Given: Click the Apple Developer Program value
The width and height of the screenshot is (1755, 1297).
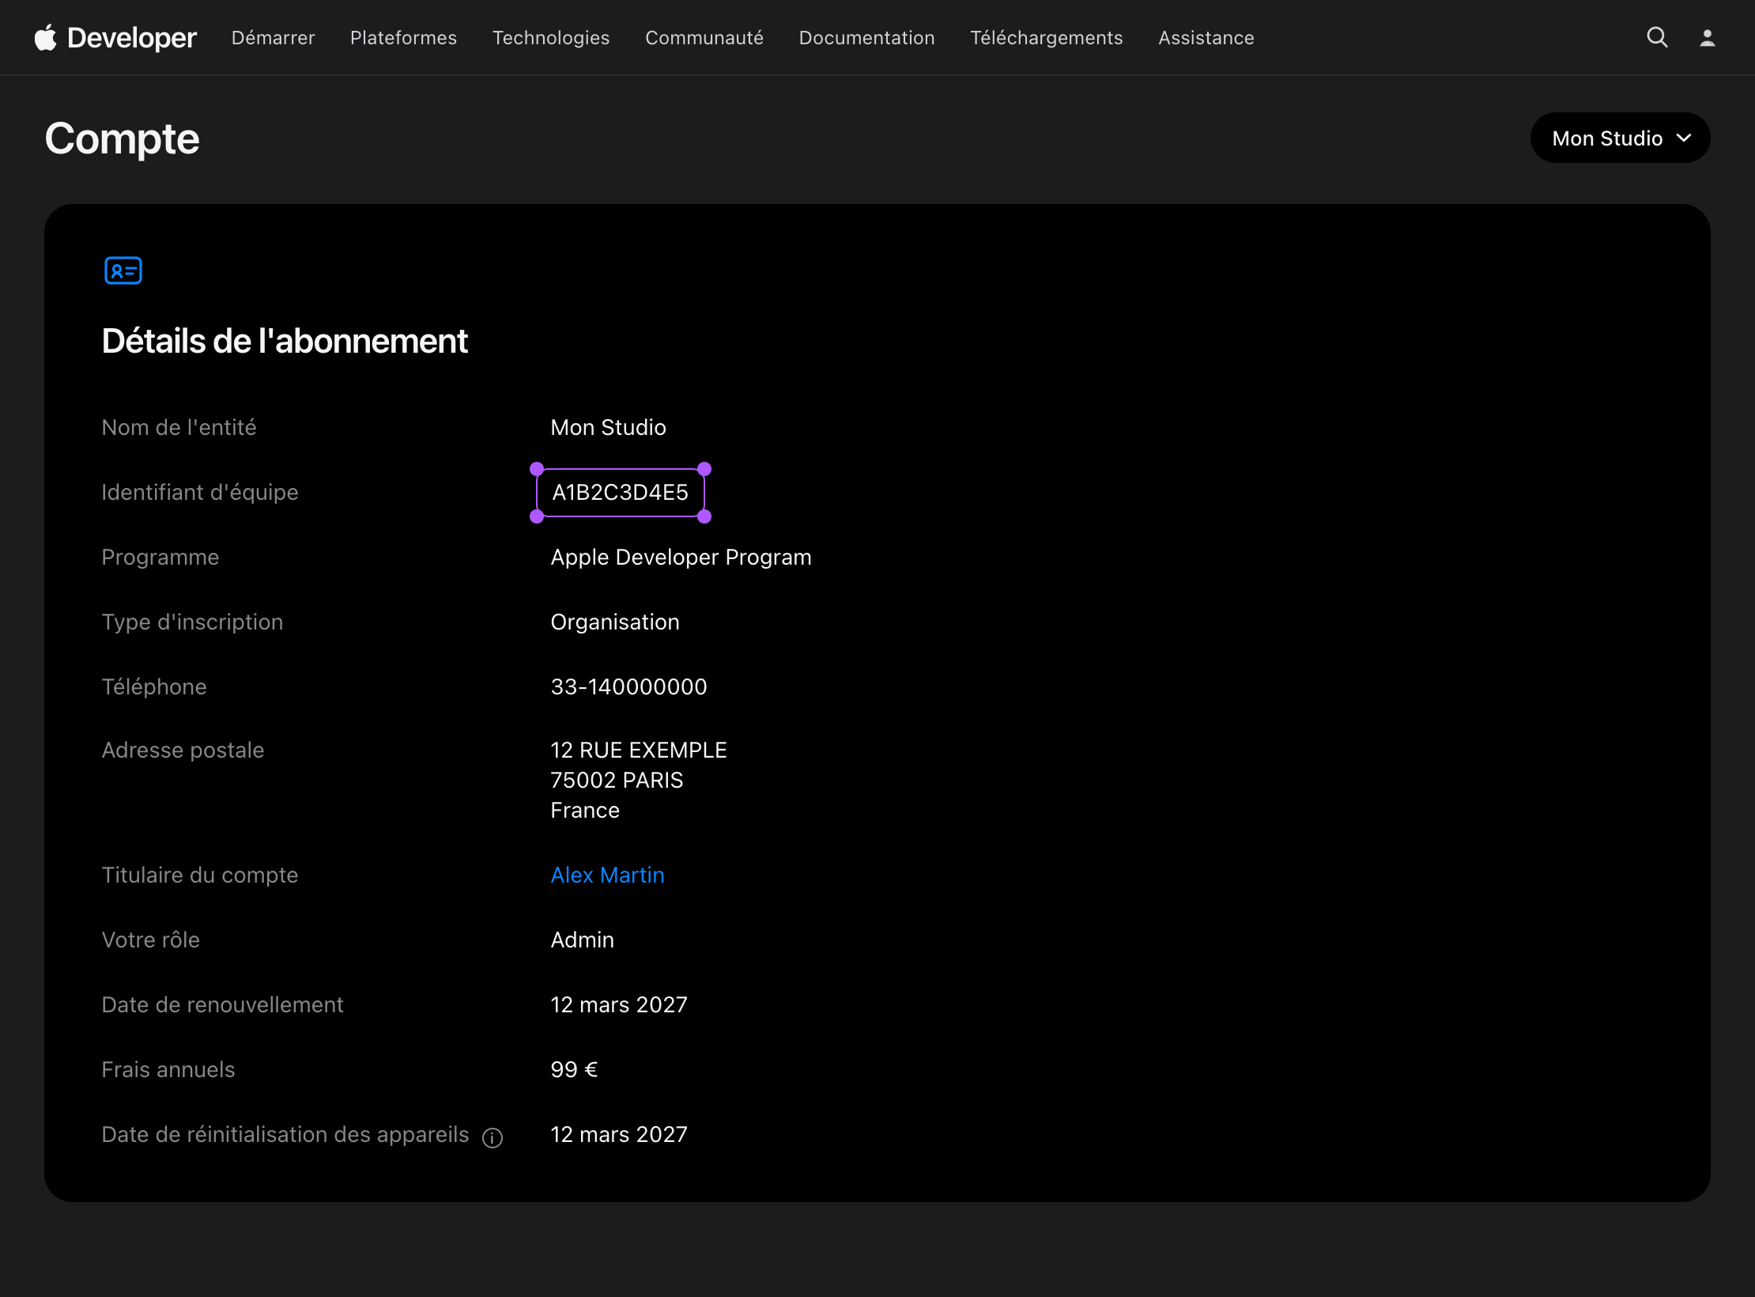Looking at the screenshot, I should tap(681, 558).
